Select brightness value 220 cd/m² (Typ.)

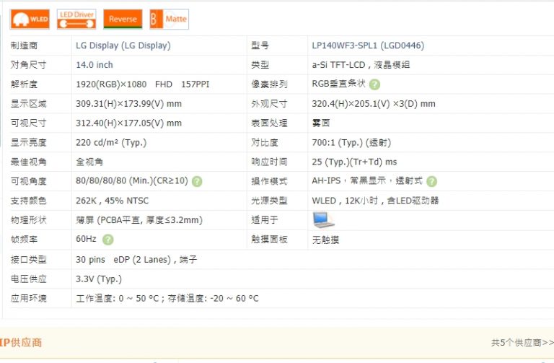111,142
